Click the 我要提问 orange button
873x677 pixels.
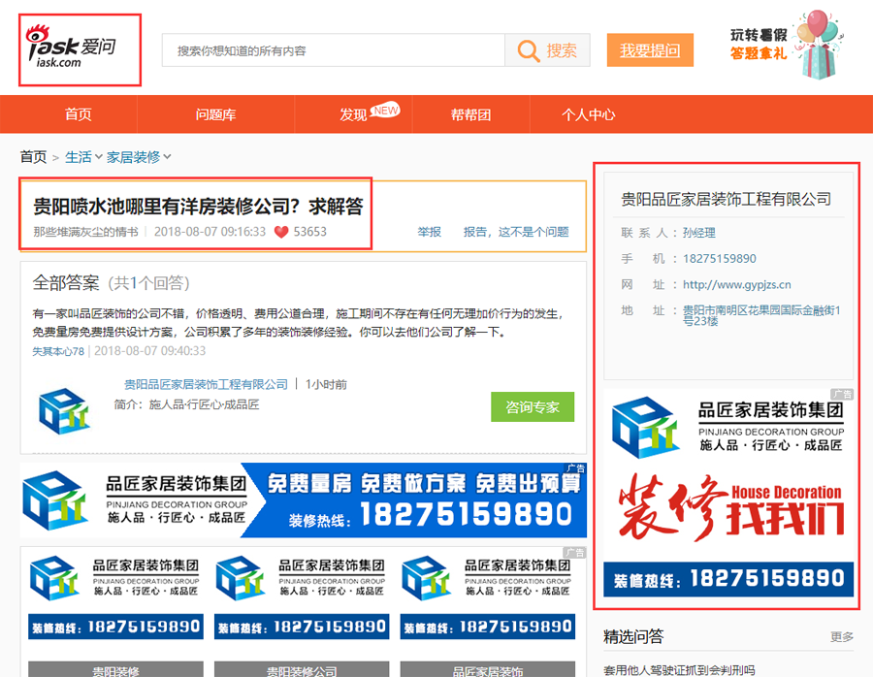(650, 50)
